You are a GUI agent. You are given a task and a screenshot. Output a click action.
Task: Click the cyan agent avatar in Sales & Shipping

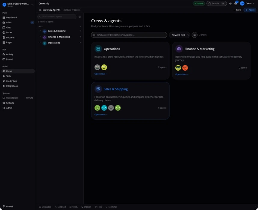(104, 108)
